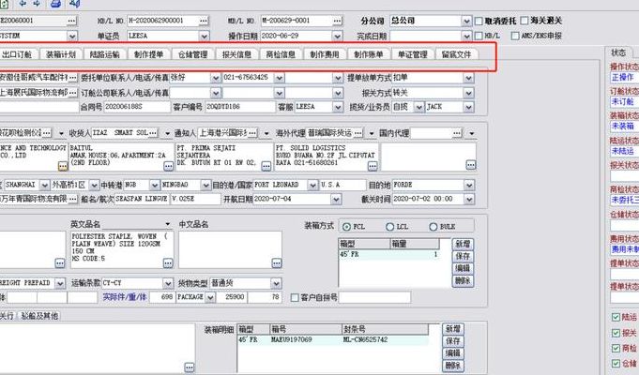Open the 船舶及其他 lower tab
This screenshot has width=639, height=375.
[x=39, y=316]
